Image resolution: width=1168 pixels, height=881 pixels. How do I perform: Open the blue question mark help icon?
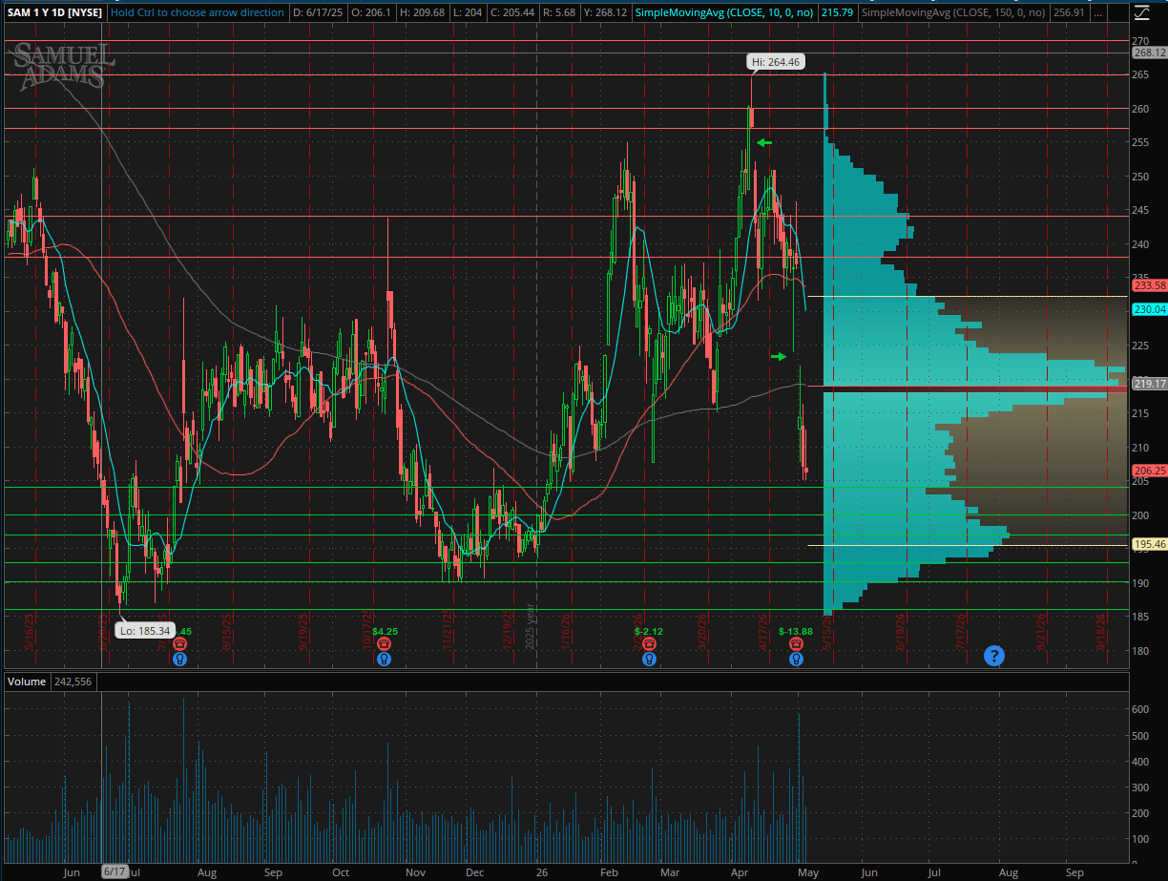point(994,656)
